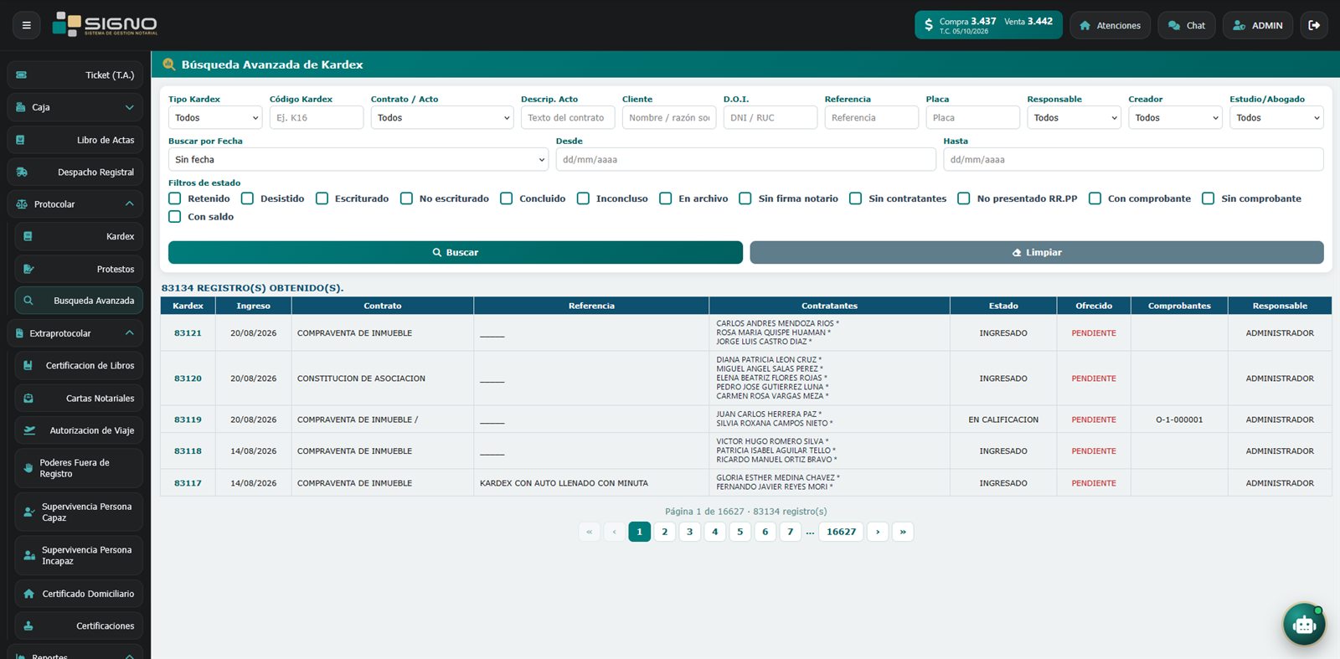The width and height of the screenshot is (1340, 659).
Task: Check the Desistido filter box
Action: coord(247,198)
